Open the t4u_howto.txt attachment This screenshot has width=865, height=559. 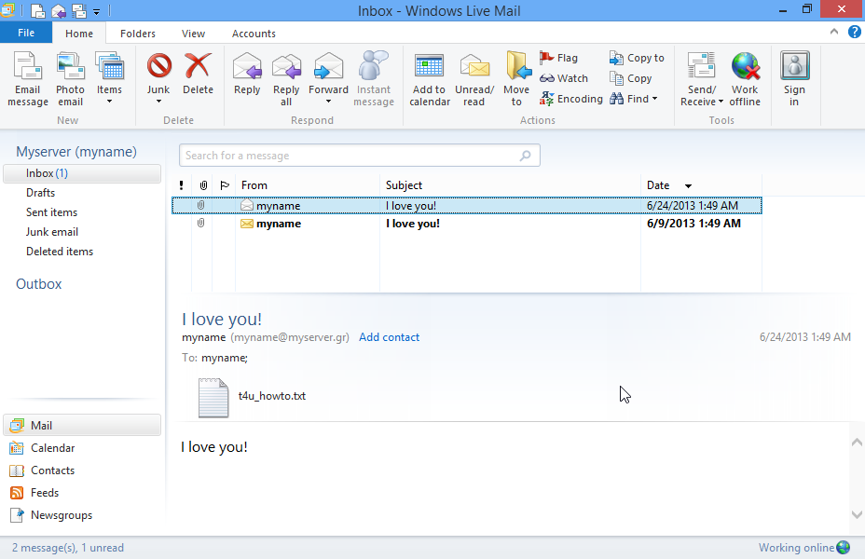[x=252, y=397]
